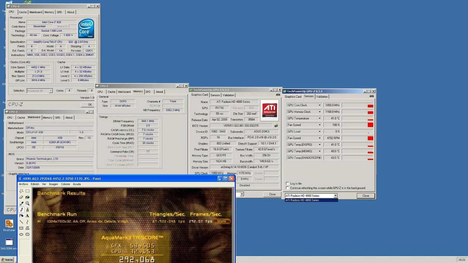Open the RivaTuner desktop shortcut
This screenshot has height=263, width=468.
(x=9, y=226)
